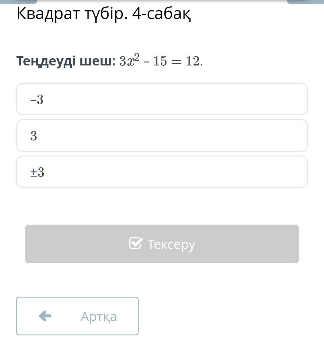
Task: Click the 'Артқа' label text
Action: coord(99,316)
